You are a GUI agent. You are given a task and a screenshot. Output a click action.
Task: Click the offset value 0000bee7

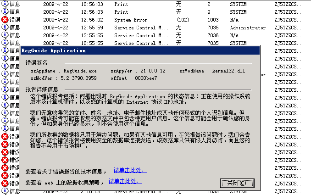(146, 78)
